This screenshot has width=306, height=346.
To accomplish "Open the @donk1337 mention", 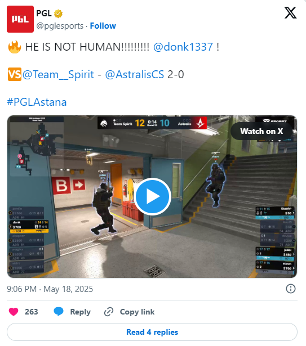I will pos(183,47).
